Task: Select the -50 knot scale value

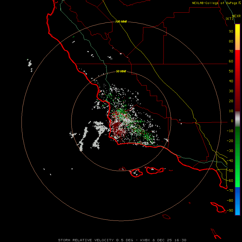Action: pos(230,171)
